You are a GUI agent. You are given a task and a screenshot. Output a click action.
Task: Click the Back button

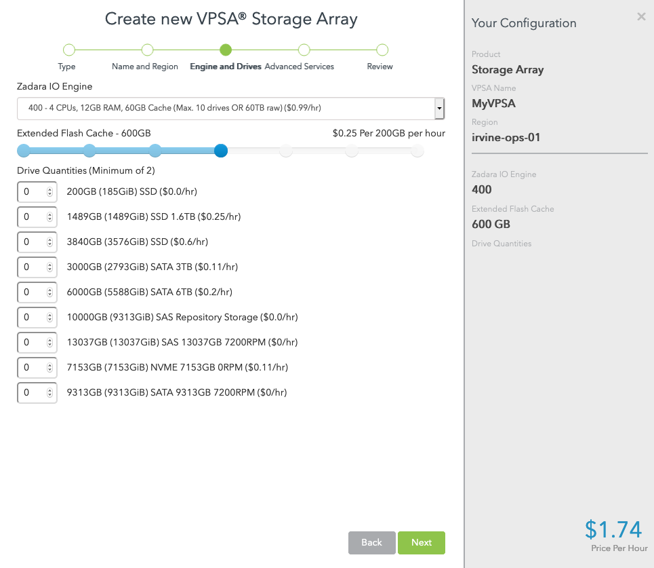371,542
